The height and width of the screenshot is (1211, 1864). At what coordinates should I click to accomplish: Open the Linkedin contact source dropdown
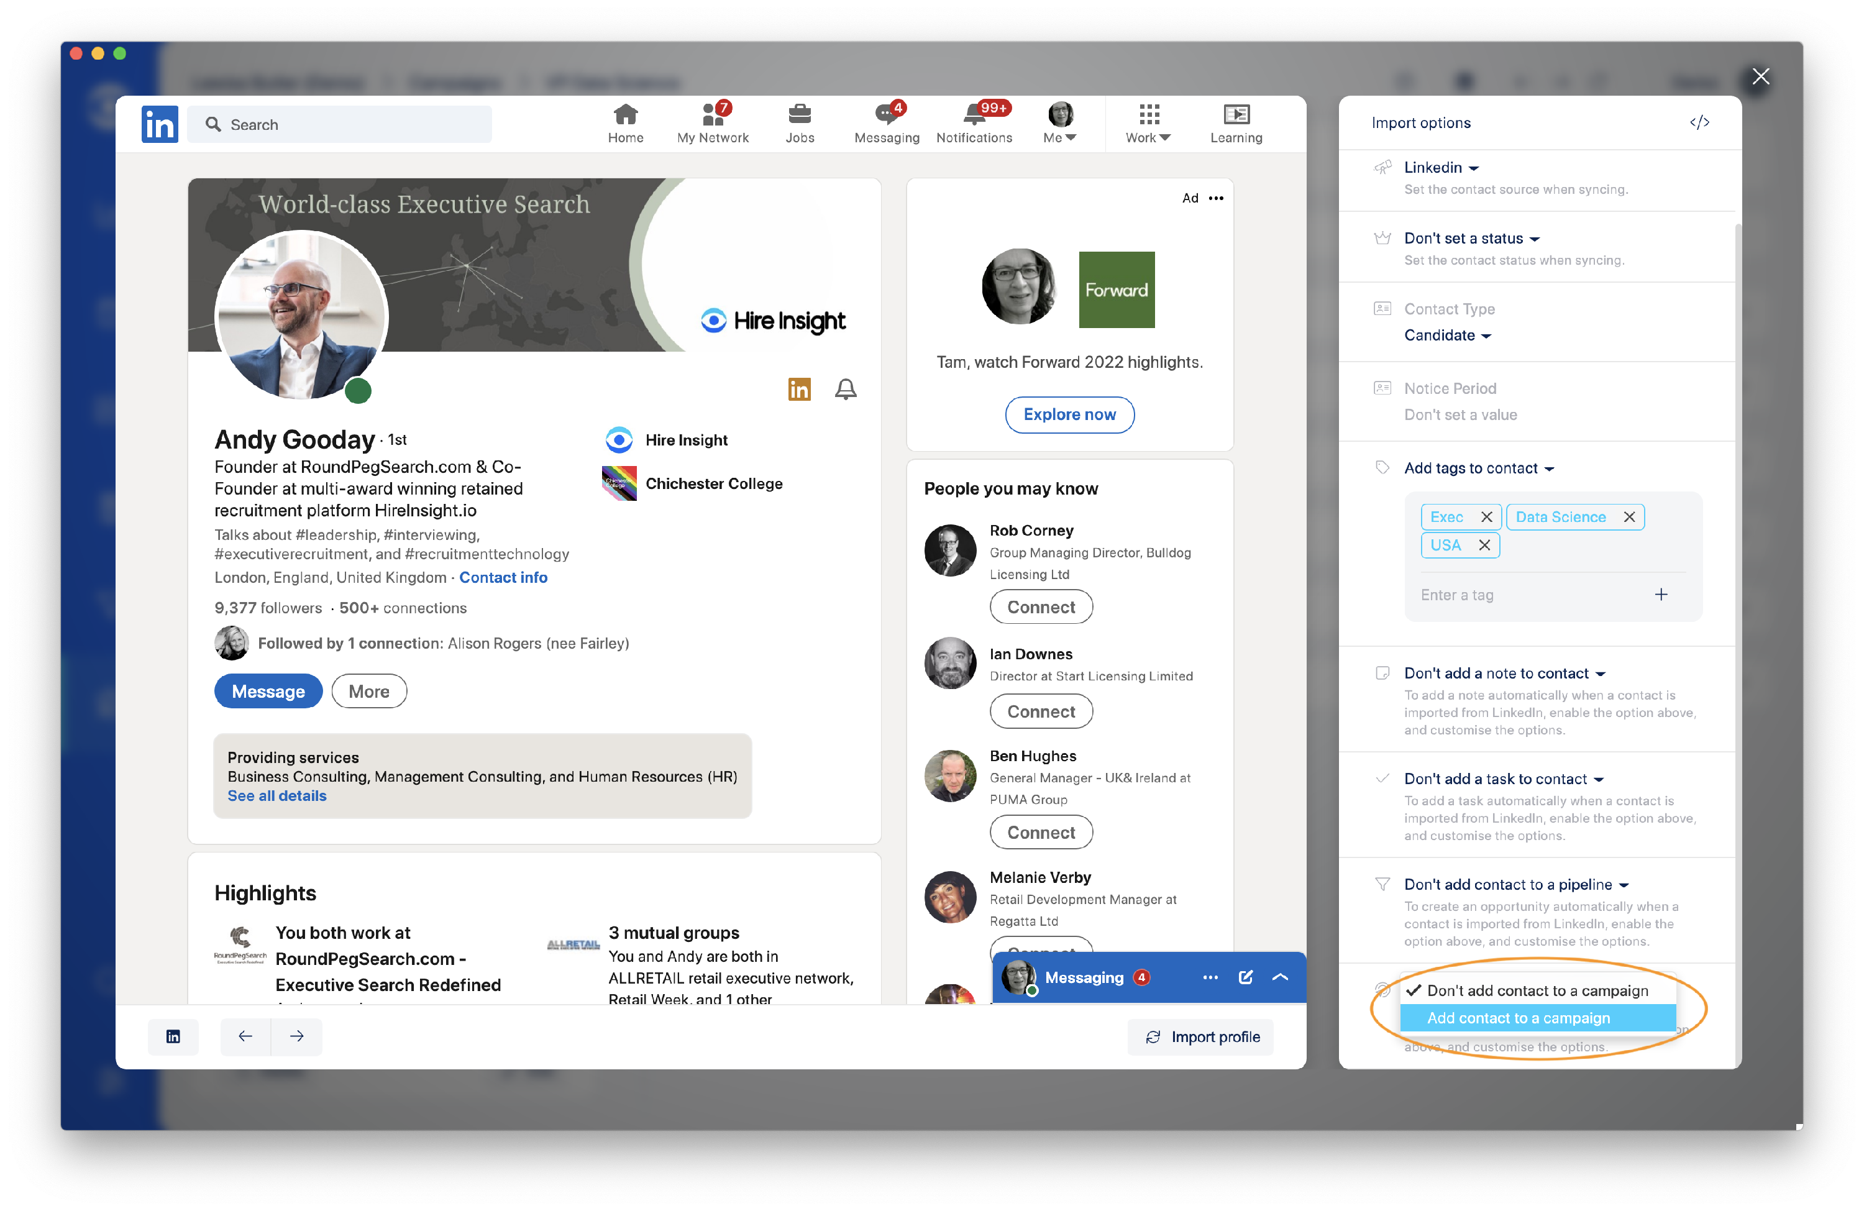point(1441,168)
